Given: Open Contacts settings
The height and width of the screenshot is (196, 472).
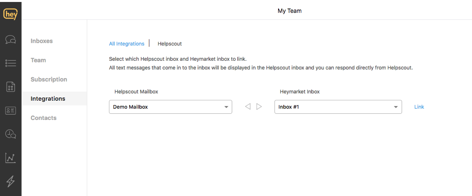Looking at the screenshot, I should pyautogui.click(x=44, y=118).
